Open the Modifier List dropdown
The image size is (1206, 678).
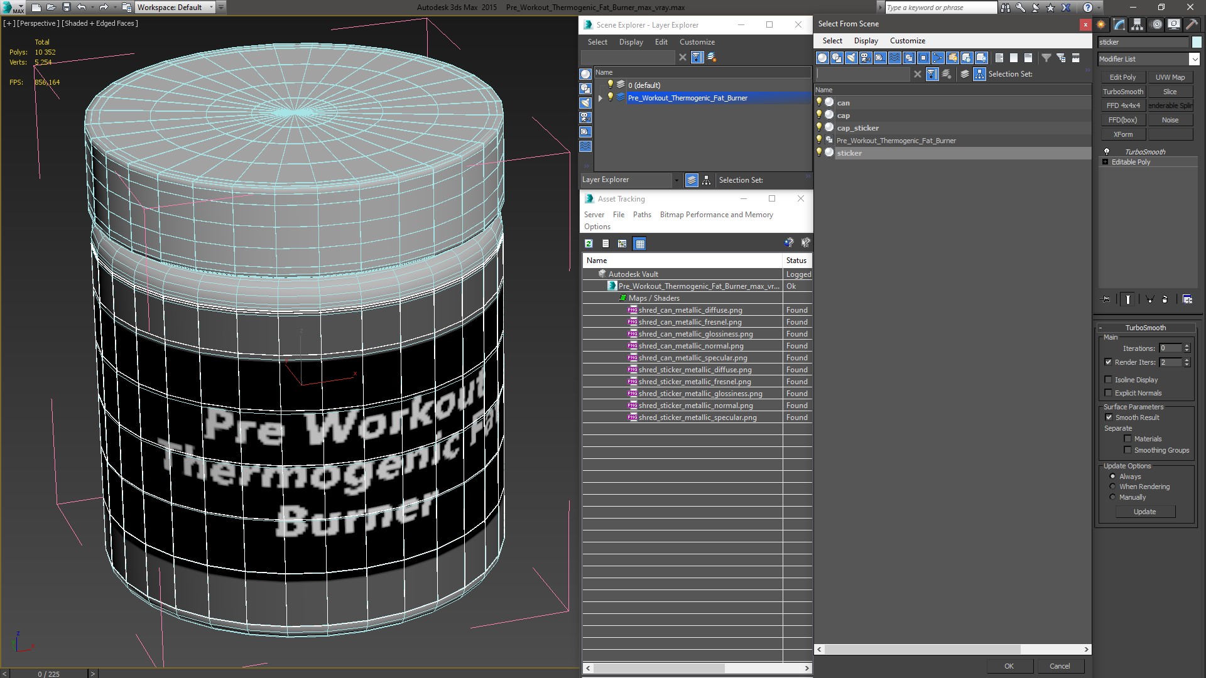(x=1194, y=59)
